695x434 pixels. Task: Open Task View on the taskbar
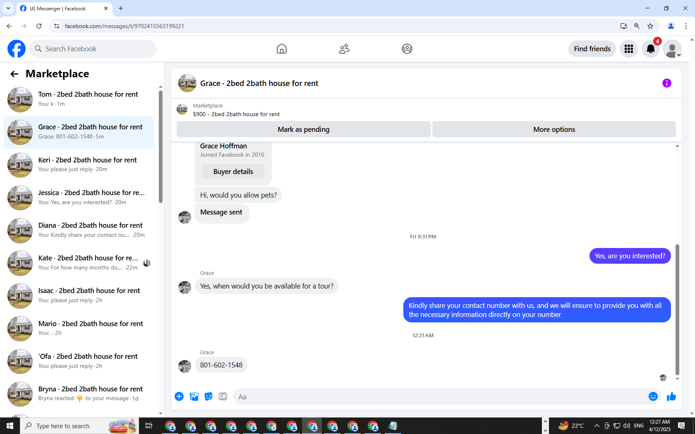pos(149,426)
